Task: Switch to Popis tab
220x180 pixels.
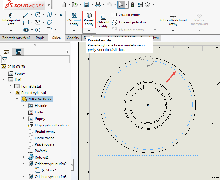Action: [x=40, y=38]
